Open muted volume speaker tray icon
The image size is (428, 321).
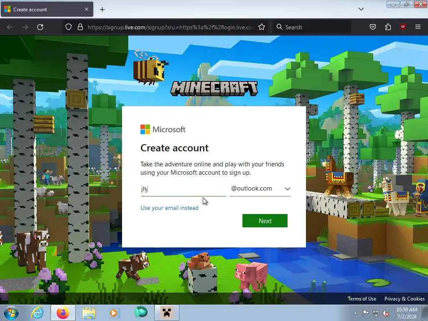point(386,313)
